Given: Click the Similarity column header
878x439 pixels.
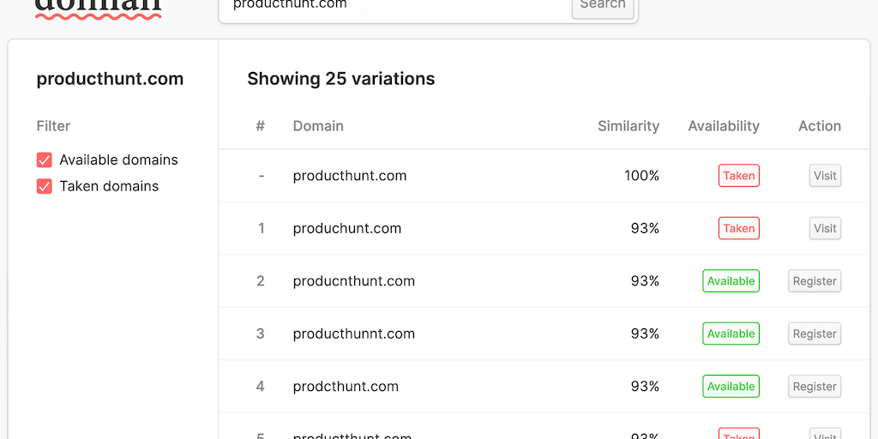Looking at the screenshot, I should [628, 126].
